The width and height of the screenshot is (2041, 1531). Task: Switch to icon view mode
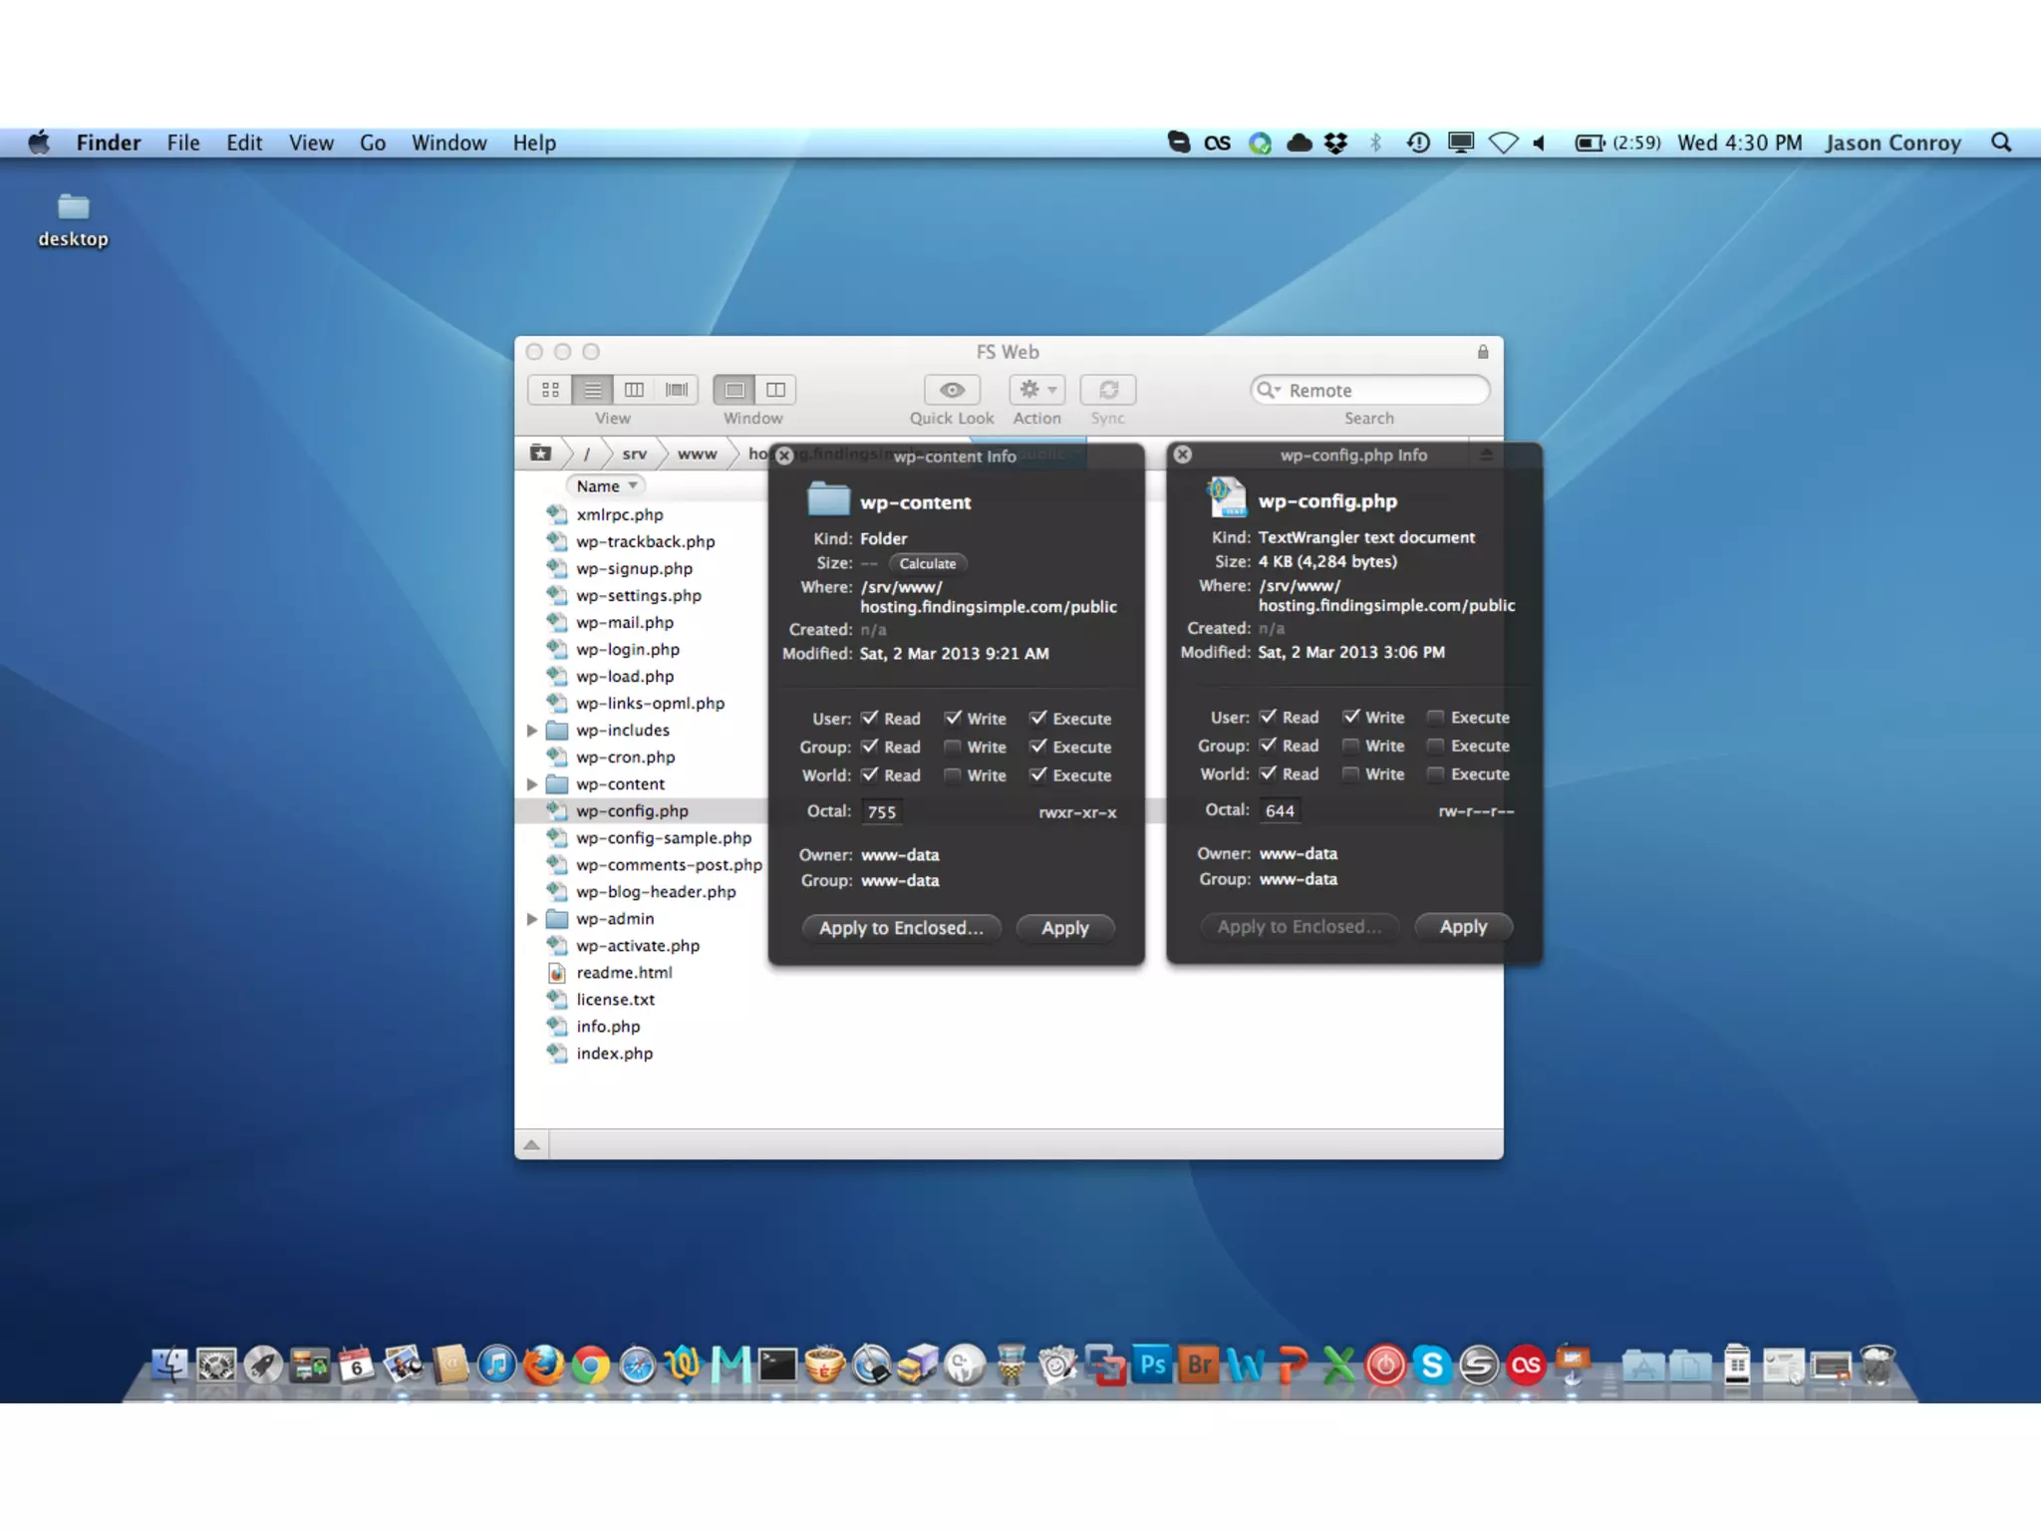pyautogui.click(x=550, y=390)
